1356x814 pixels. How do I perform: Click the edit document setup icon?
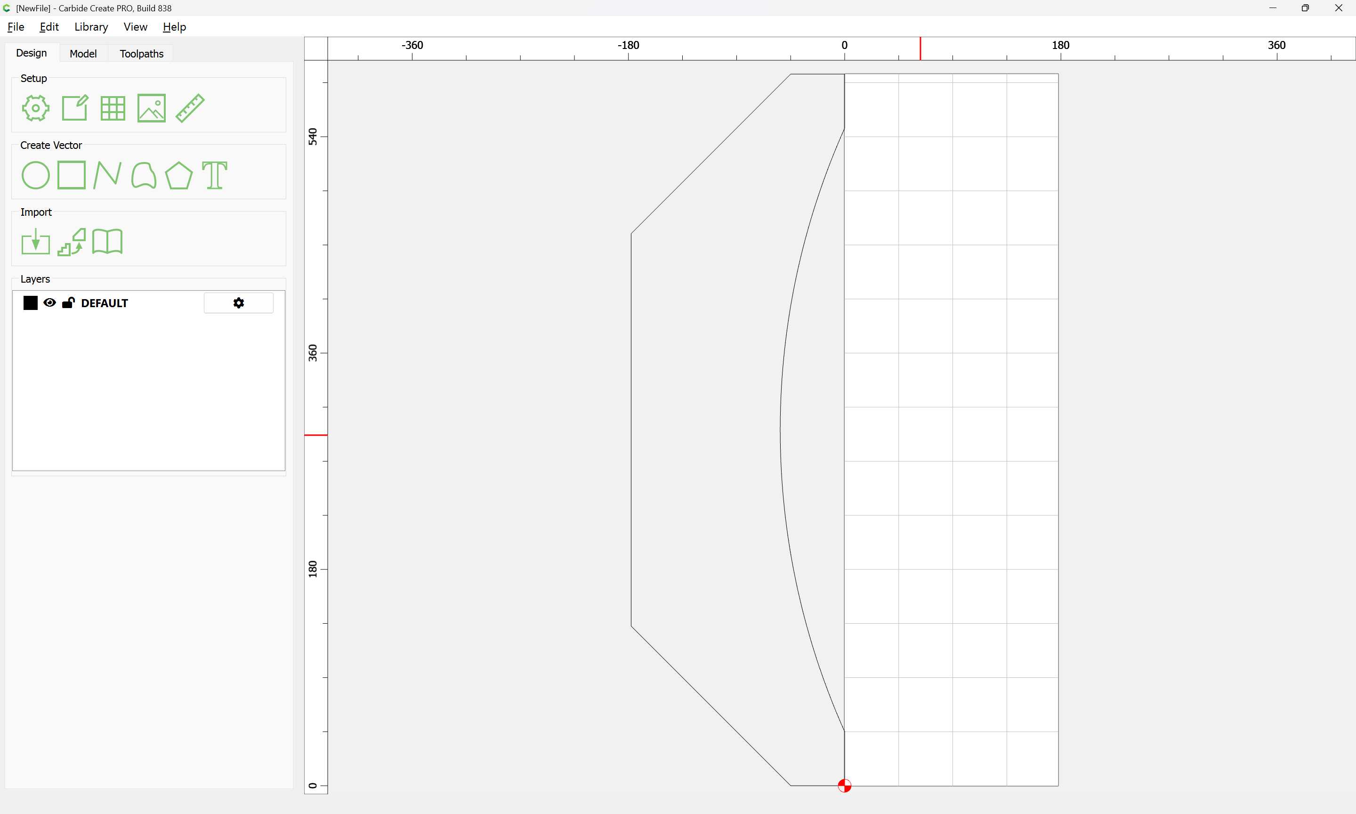(74, 108)
